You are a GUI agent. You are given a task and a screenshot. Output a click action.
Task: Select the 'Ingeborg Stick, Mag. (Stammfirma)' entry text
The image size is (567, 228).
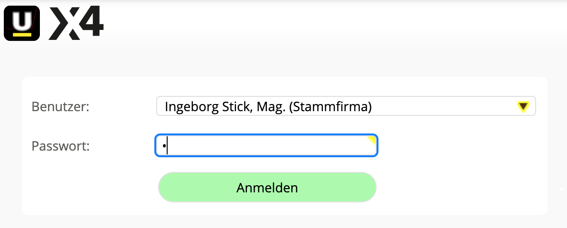tap(268, 107)
